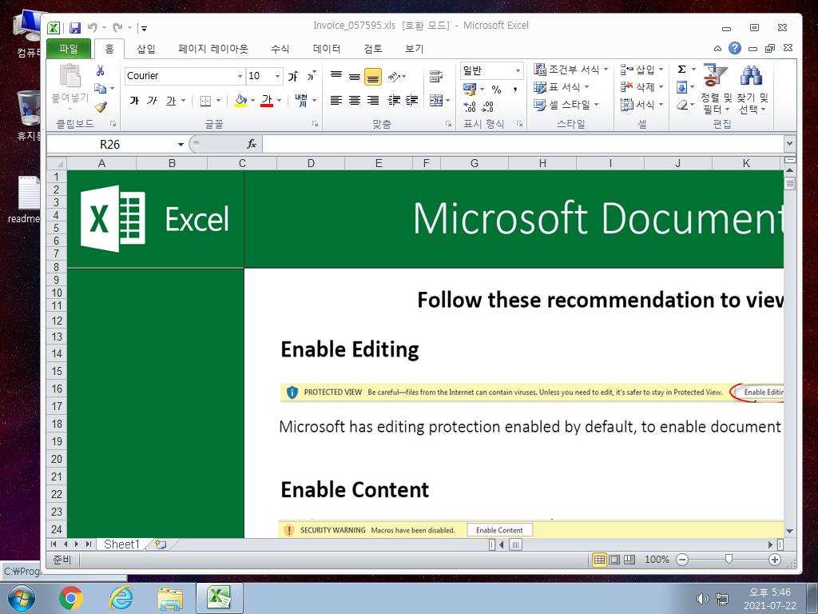Switch to Page Layout view in status bar
Screen dimensions: 818x614
click(x=614, y=560)
